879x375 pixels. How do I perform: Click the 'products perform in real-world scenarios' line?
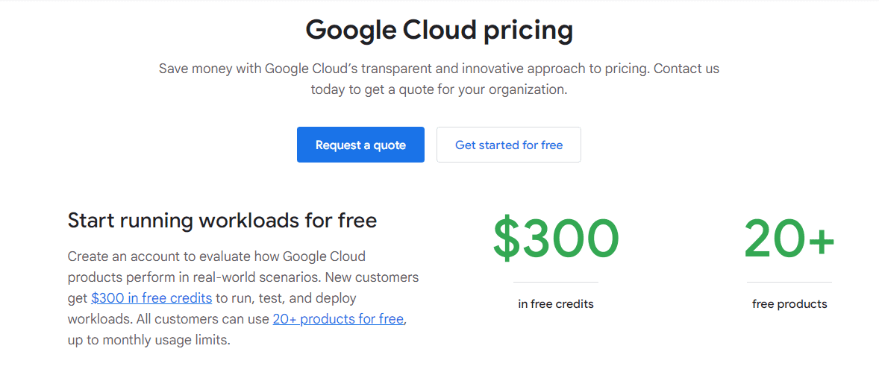click(243, 277)
